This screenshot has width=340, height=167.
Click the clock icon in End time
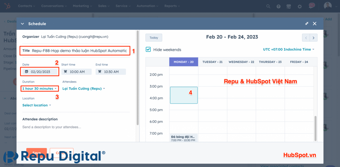(100, 72)
